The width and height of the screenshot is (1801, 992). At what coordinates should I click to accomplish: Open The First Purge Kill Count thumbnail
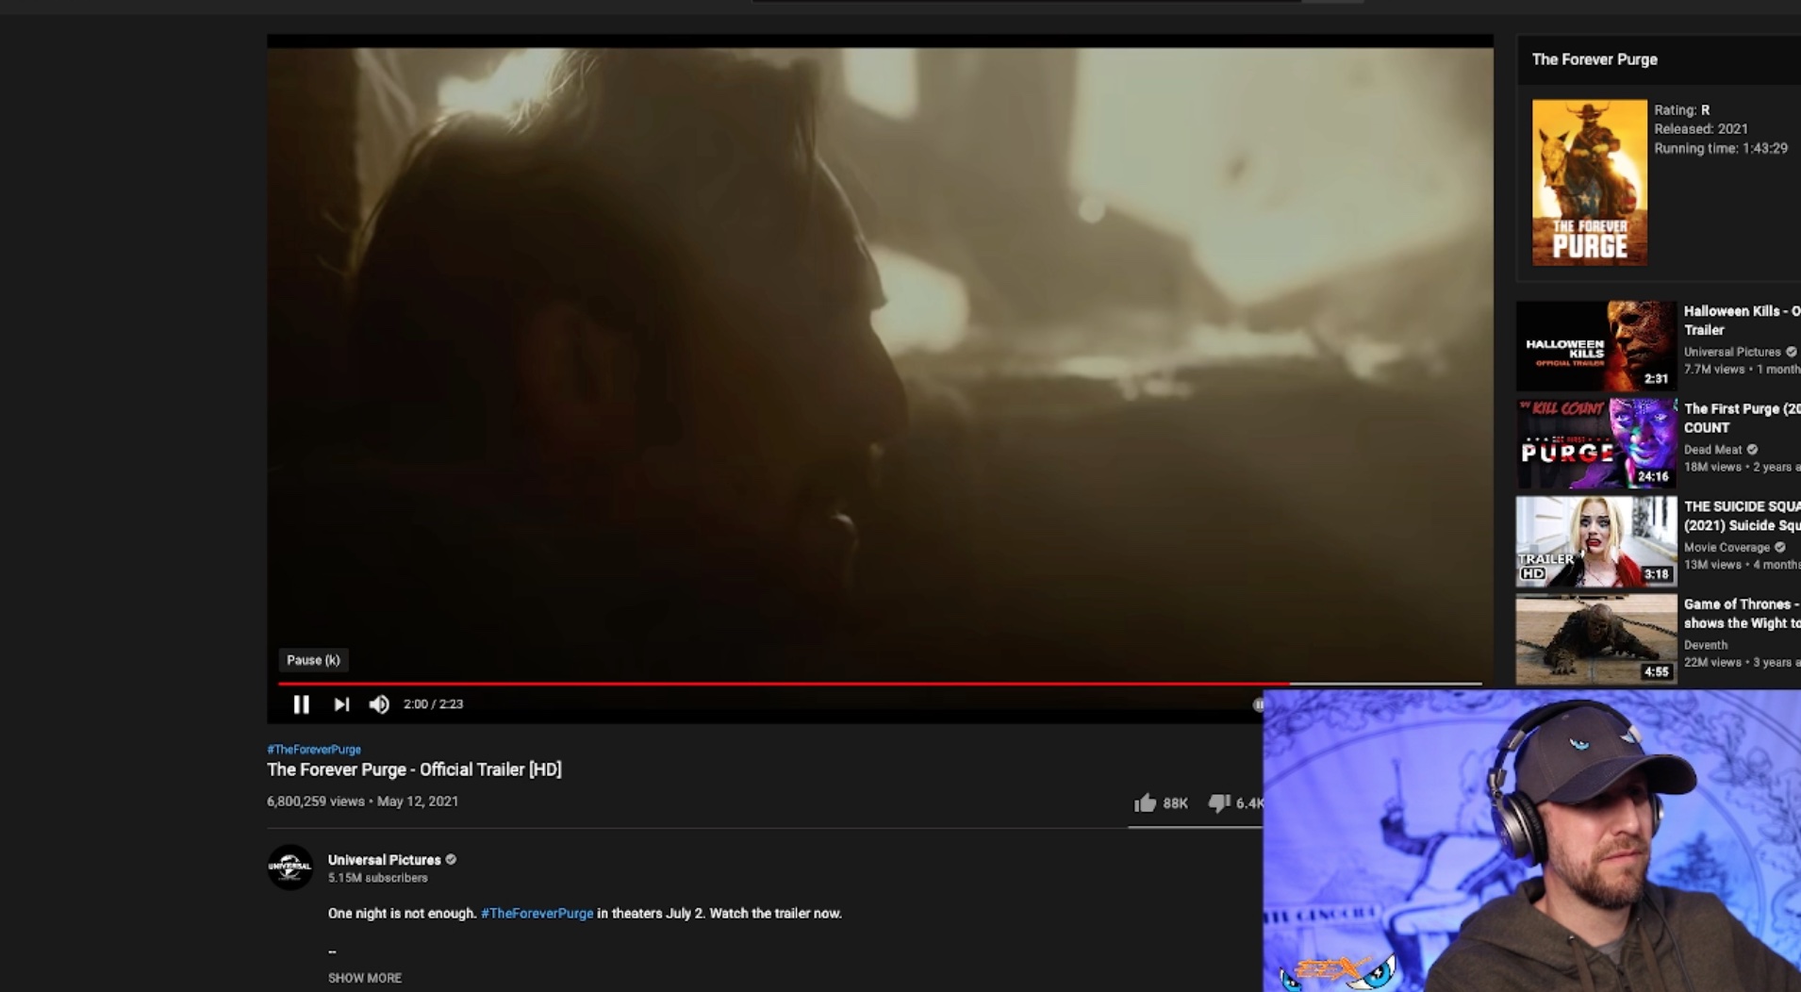[x=1595, y=443]
